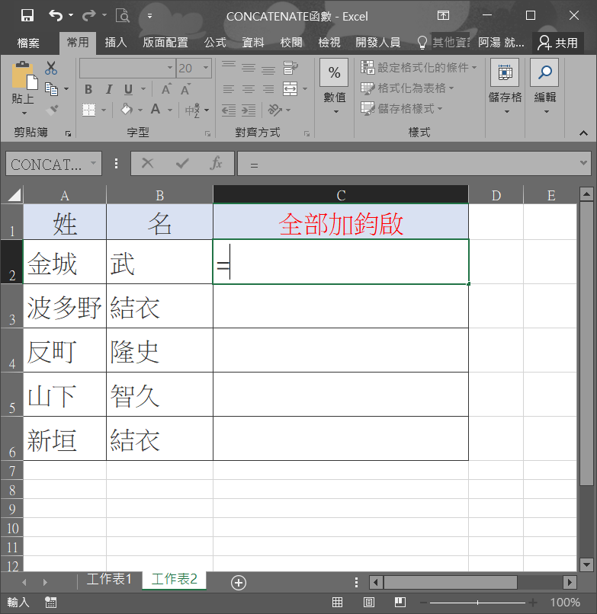Click the Select All corner triangle
The height and width of the screenshot is (614, 597).
pyautogui.click(x=14, y=194)
